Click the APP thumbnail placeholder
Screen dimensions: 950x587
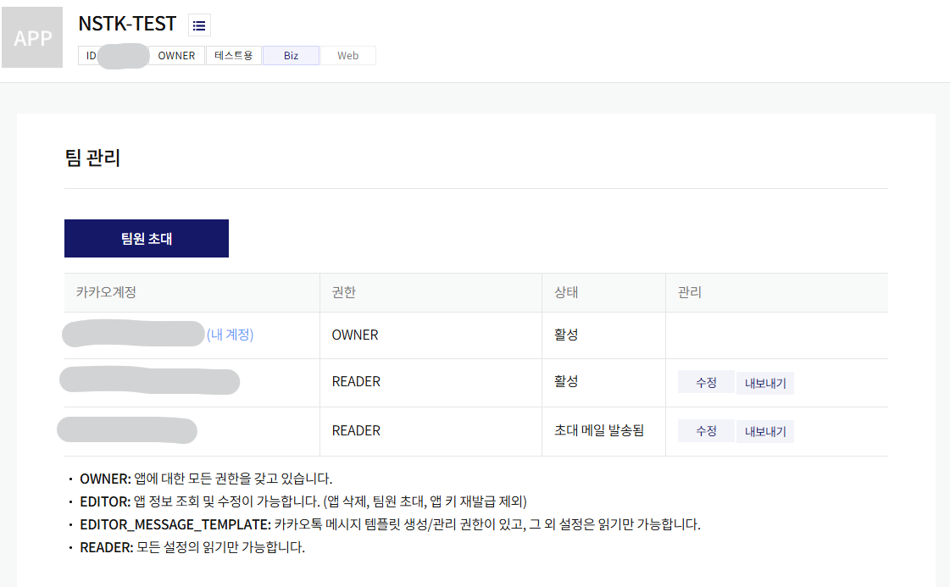click(32, 37)
